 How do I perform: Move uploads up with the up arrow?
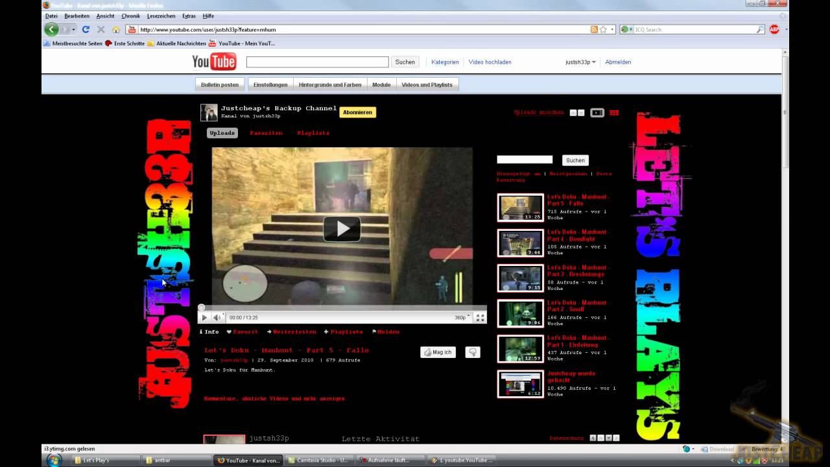tap(573, 112)
